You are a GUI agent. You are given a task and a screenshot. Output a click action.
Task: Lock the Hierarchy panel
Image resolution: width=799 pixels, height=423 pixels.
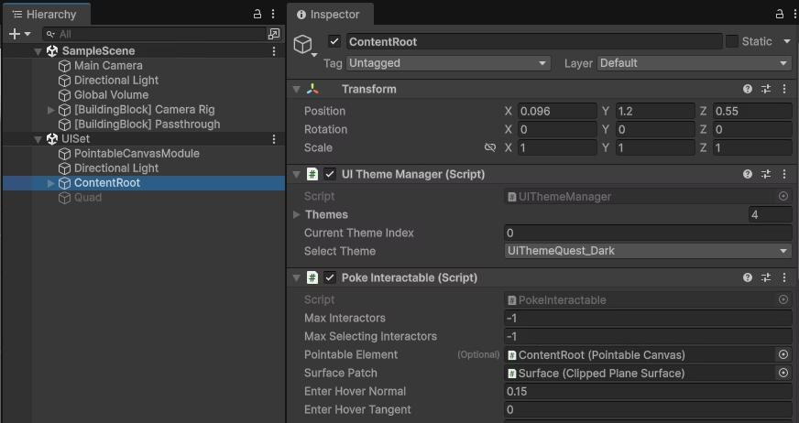click(x=257, y=15)
